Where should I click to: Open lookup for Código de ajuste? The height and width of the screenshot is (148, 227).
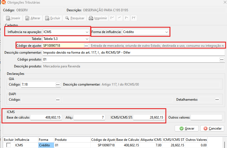(86, 46)
